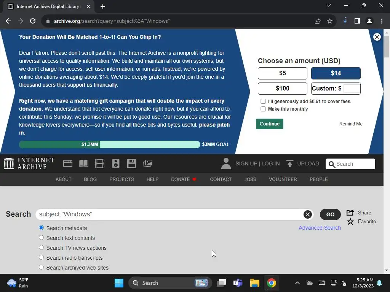
Task: Click SIGN UP link
Action: pos(246,163)
